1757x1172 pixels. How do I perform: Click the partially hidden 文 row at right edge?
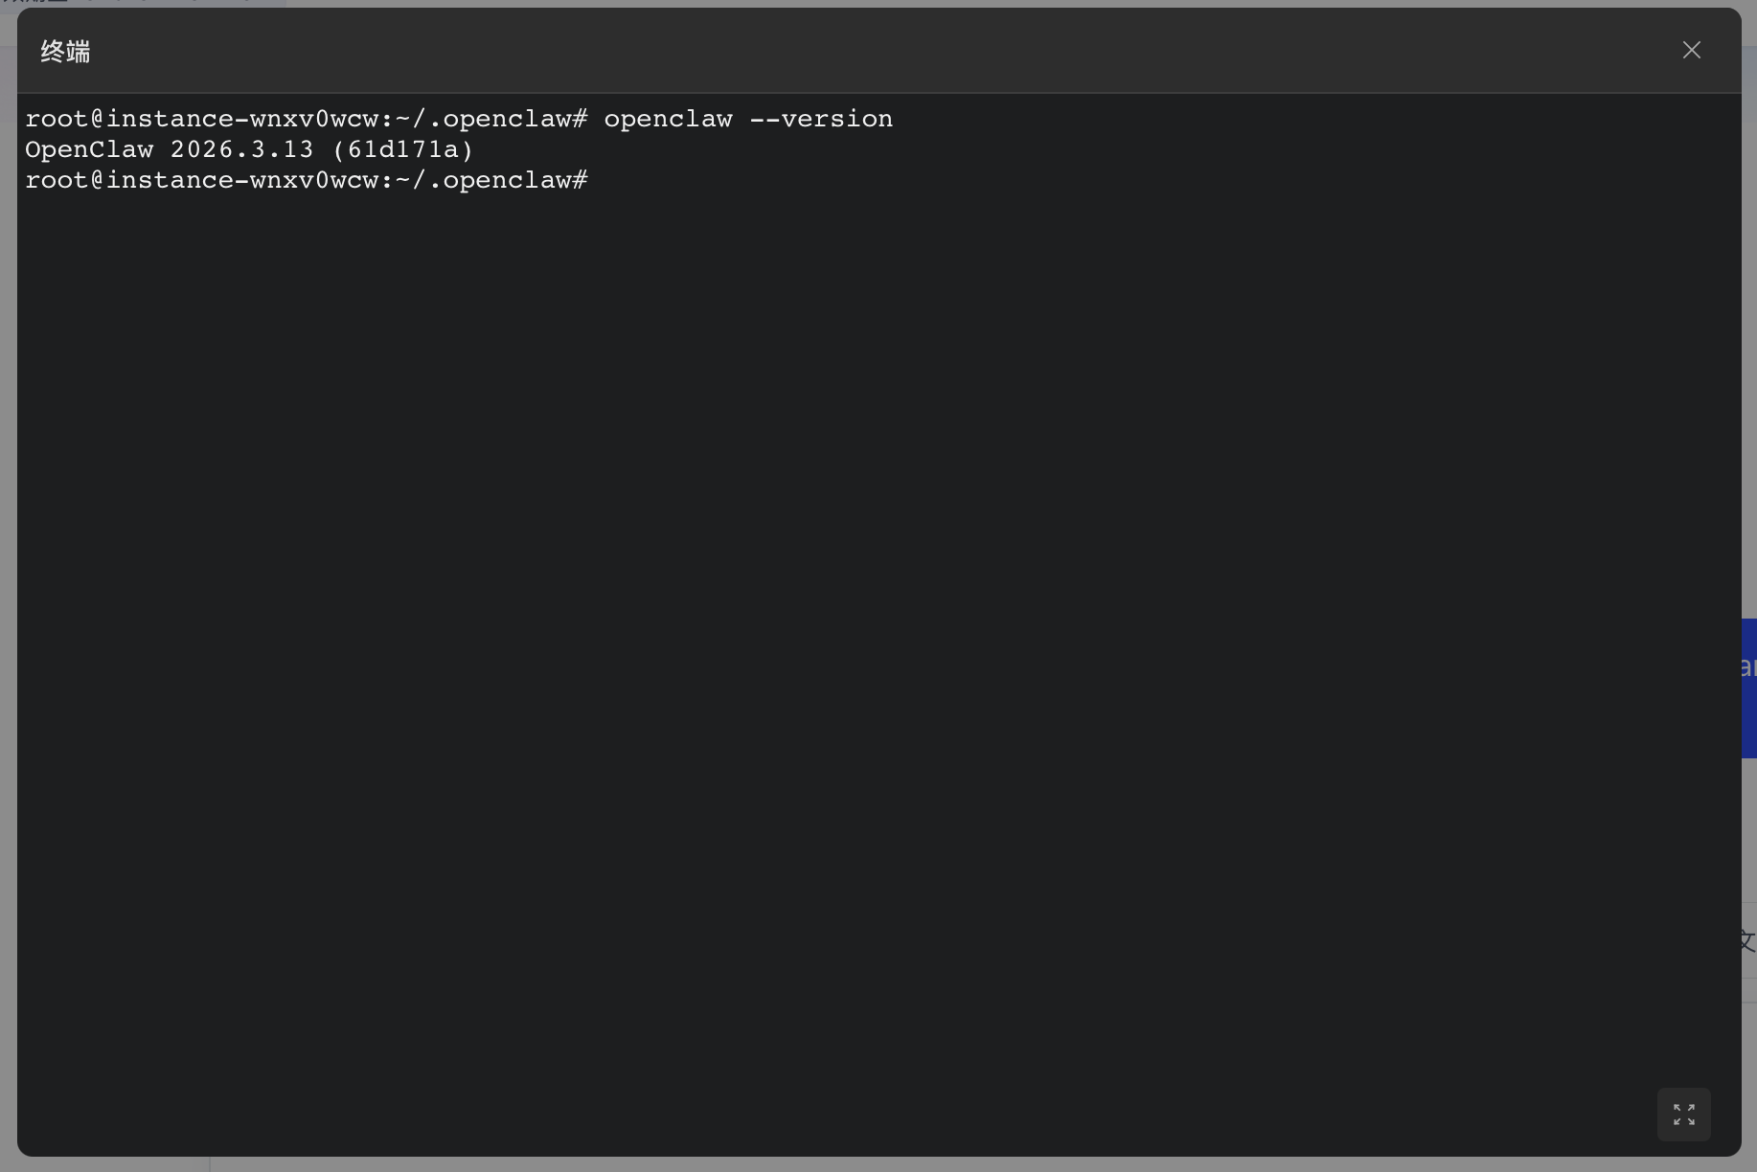click(1748, 940)
